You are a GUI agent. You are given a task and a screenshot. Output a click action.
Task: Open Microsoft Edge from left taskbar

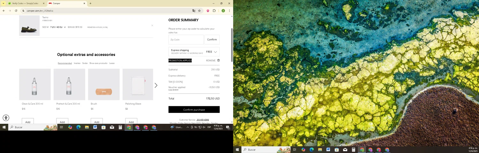pos(78,127)
